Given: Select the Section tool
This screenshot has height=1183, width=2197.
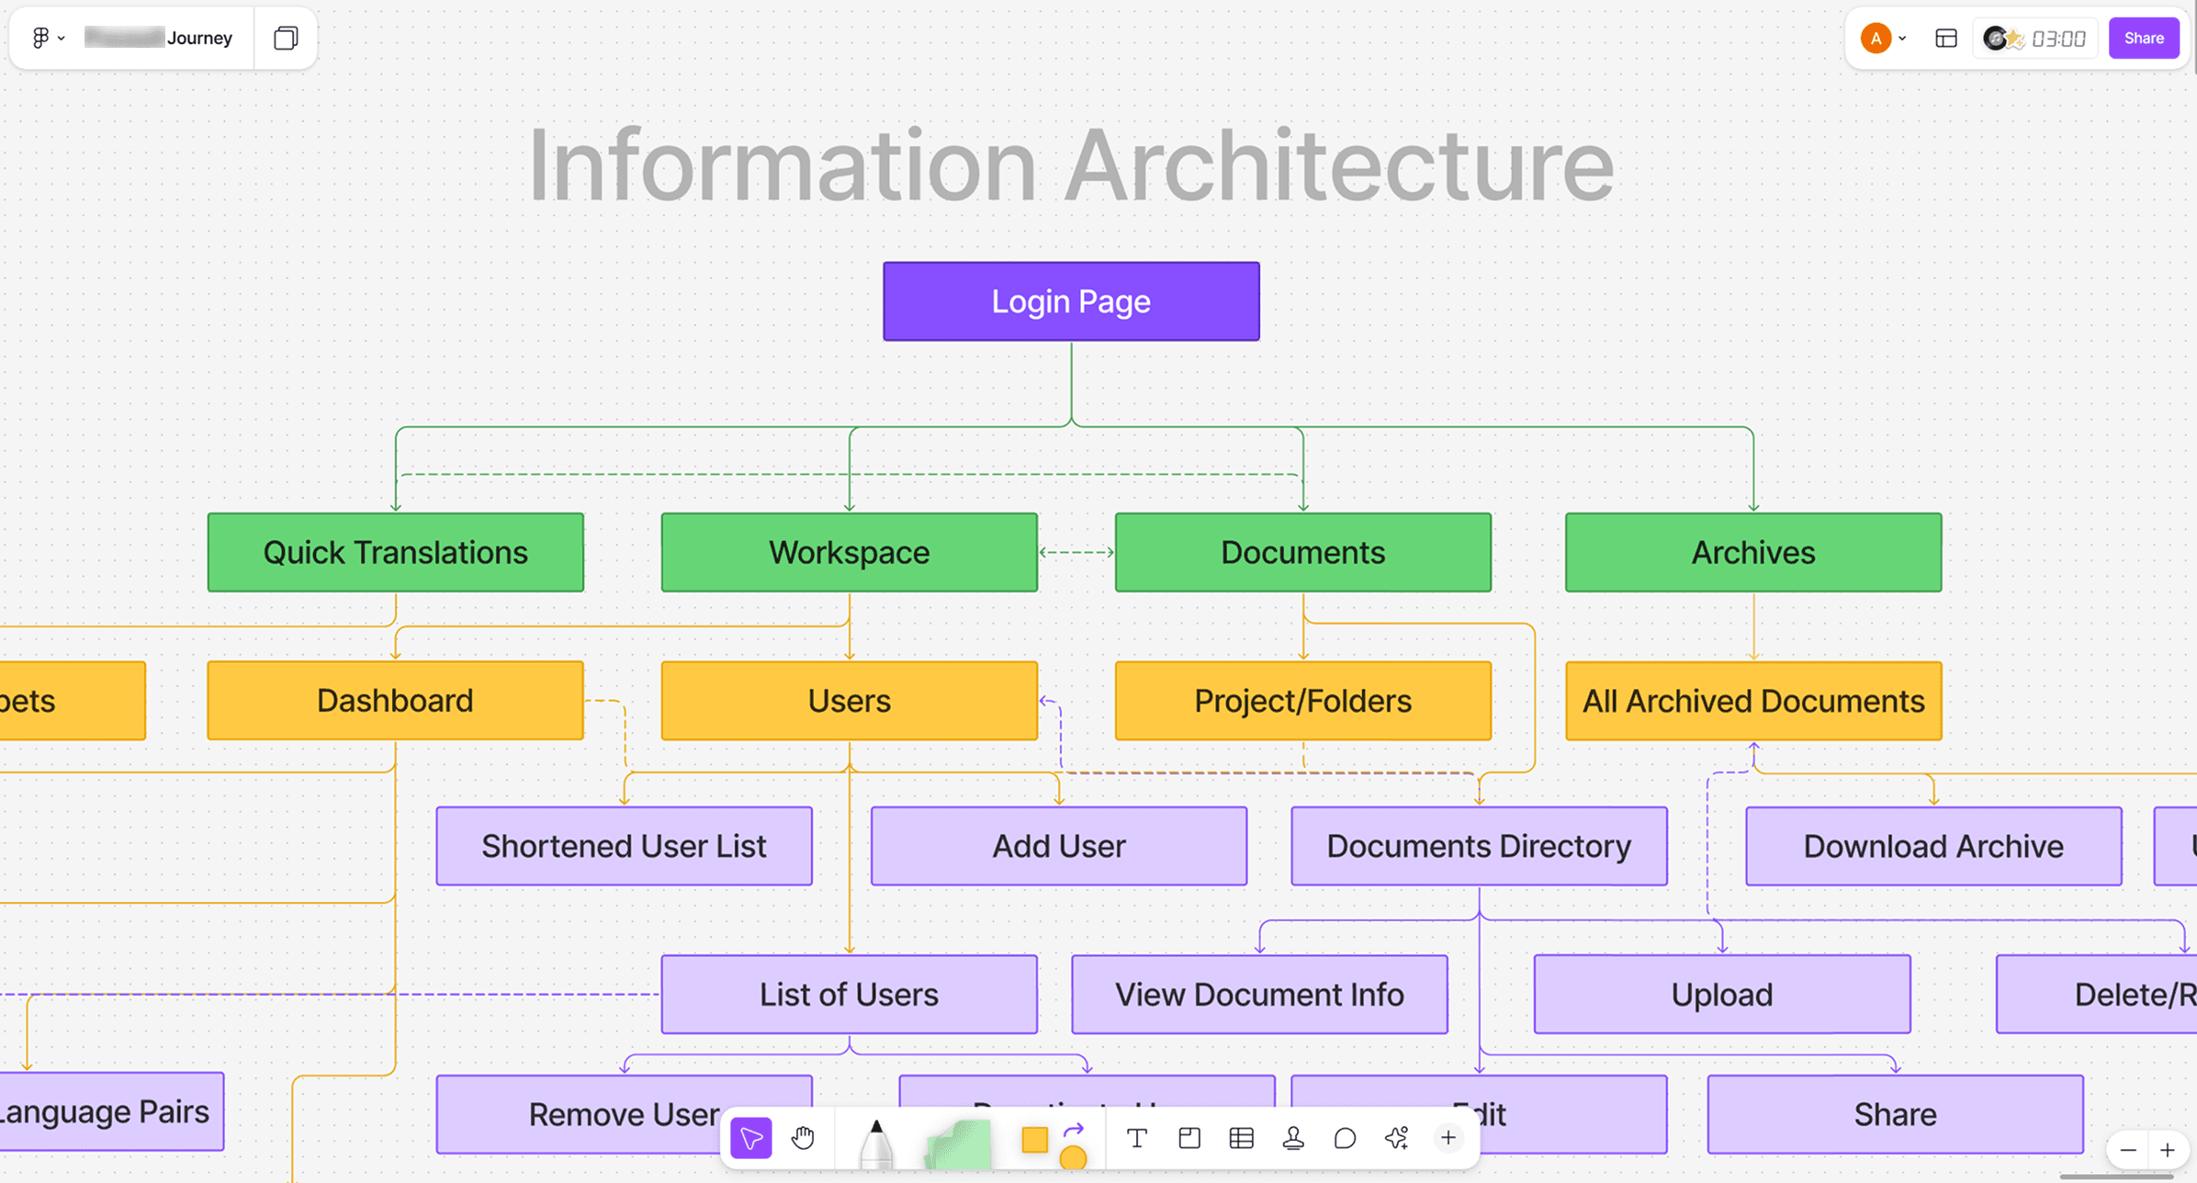Looking at the screenshot, I should tap(1189, 1139).
